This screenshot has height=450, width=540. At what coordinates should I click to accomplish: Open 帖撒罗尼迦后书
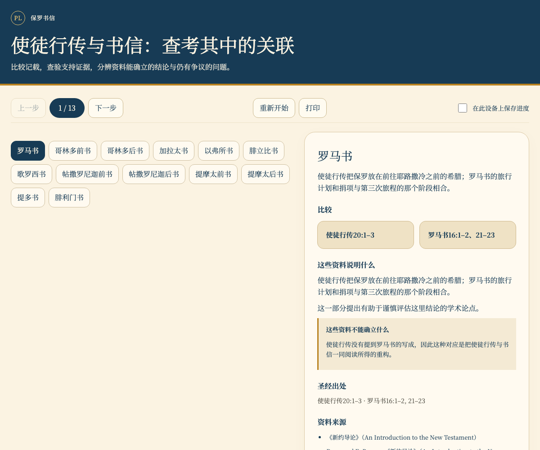click(154, 174)
